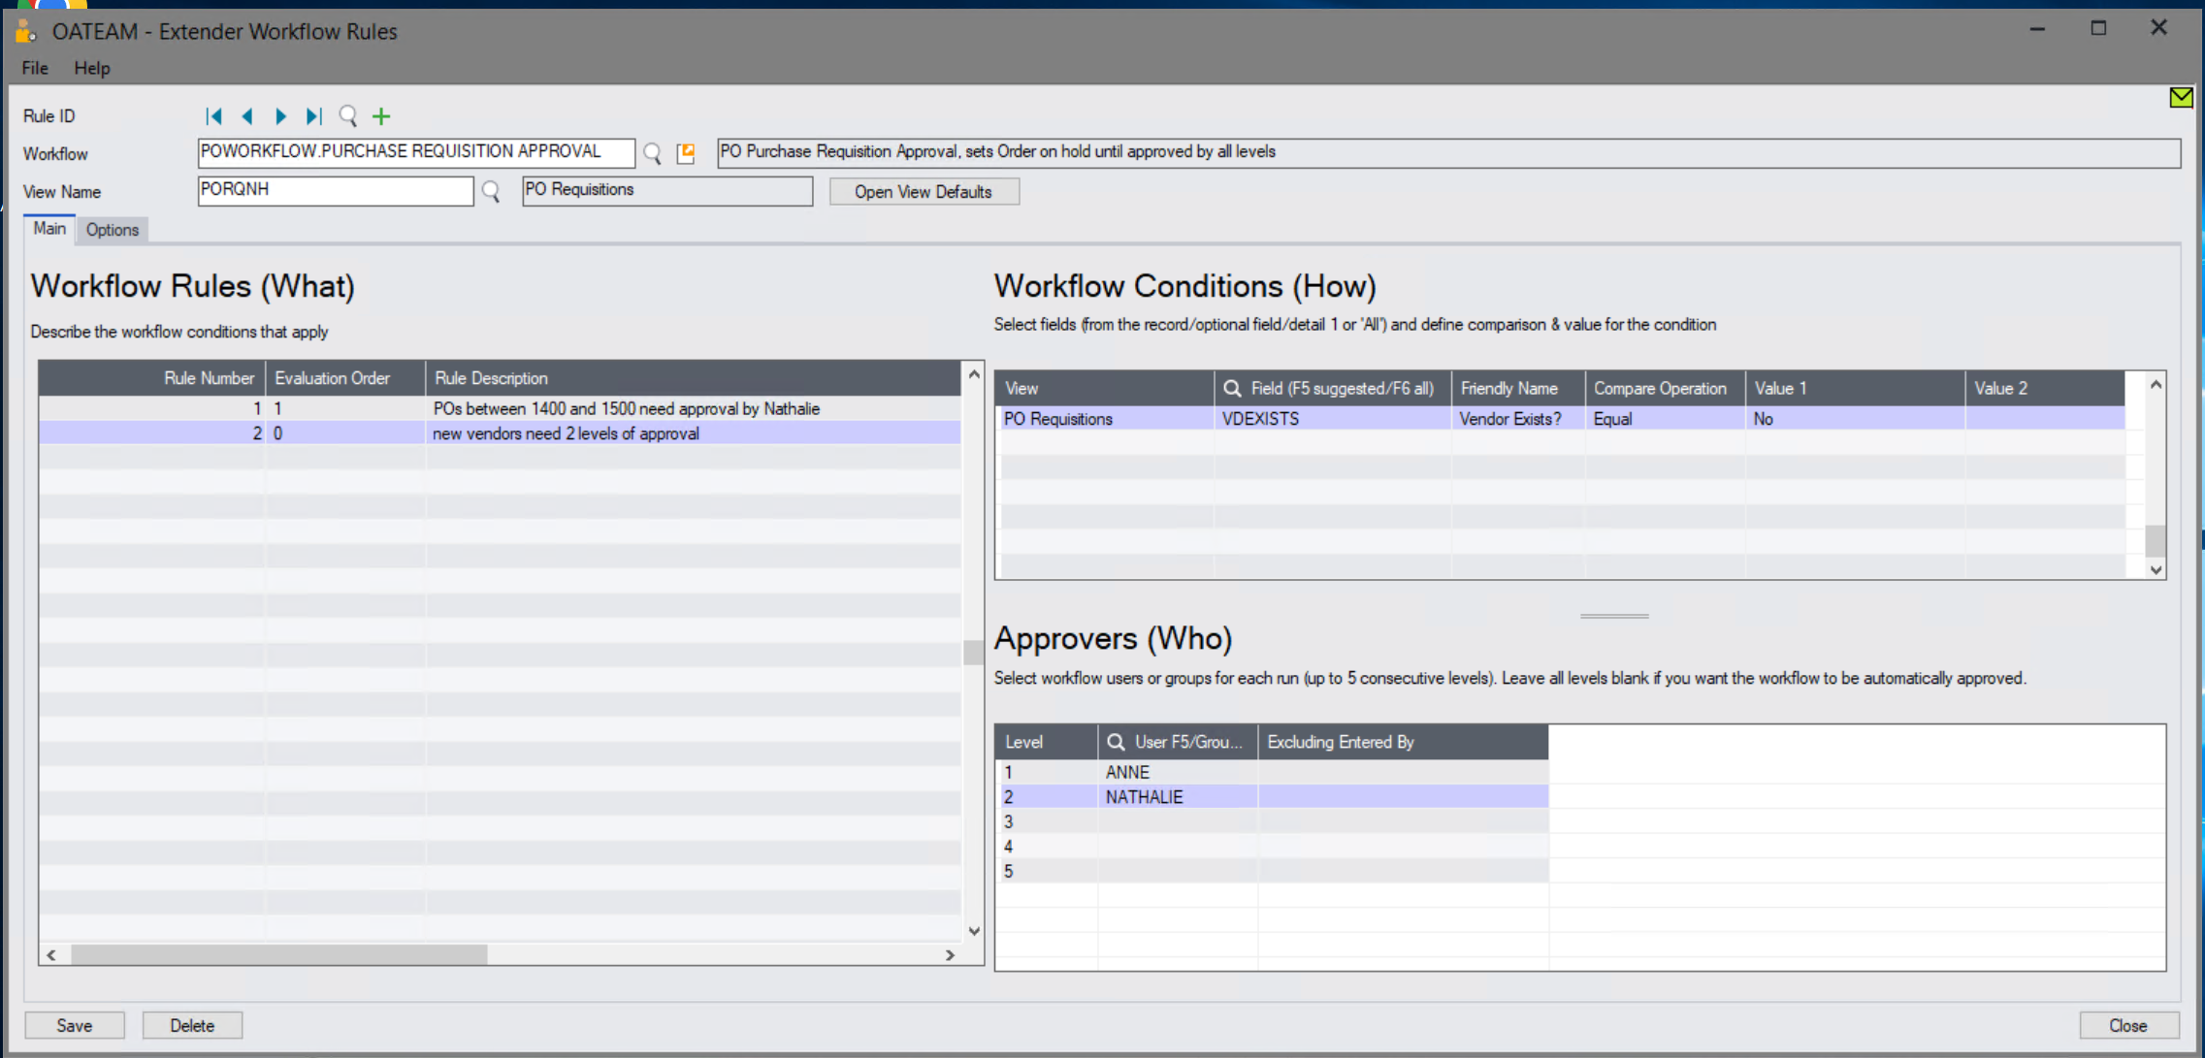This screenshot has height=1058, width=2205.
Task: Maximize the Extender Workflow Rules window
Action: pos(2098,28)
